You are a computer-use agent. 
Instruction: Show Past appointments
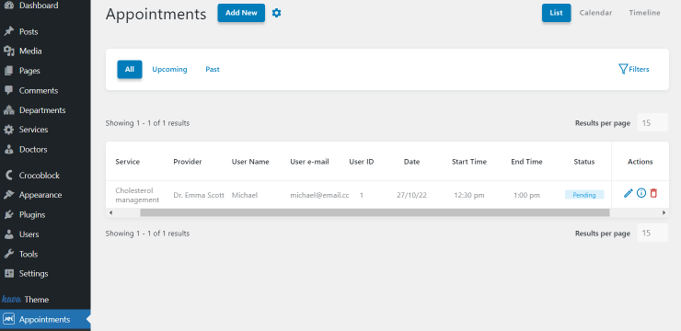click(x=213, y=69)
